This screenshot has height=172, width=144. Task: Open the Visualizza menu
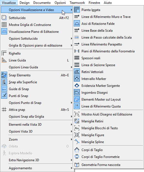coord(9,3)
